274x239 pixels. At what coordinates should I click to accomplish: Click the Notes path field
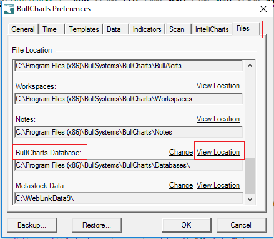[129, 132]
